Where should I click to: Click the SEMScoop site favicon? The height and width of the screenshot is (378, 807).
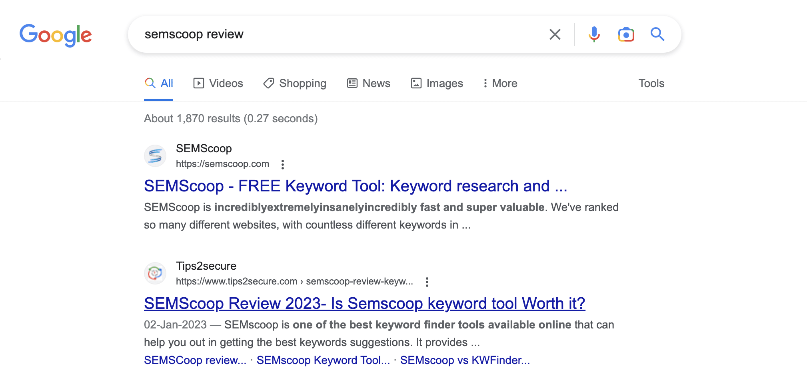[x=155, y=156]
